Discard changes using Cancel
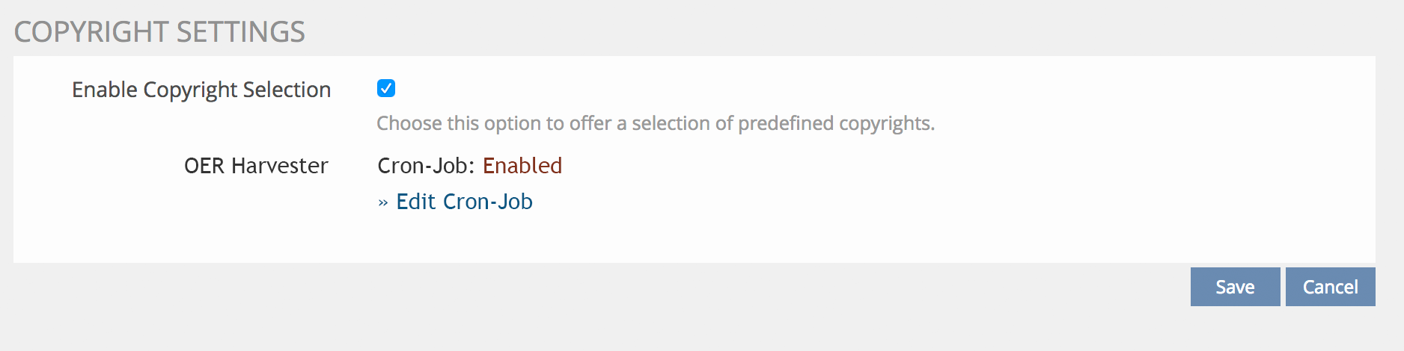The height and width of the screenshot is (351, 1404). [x=1330, y=288]
